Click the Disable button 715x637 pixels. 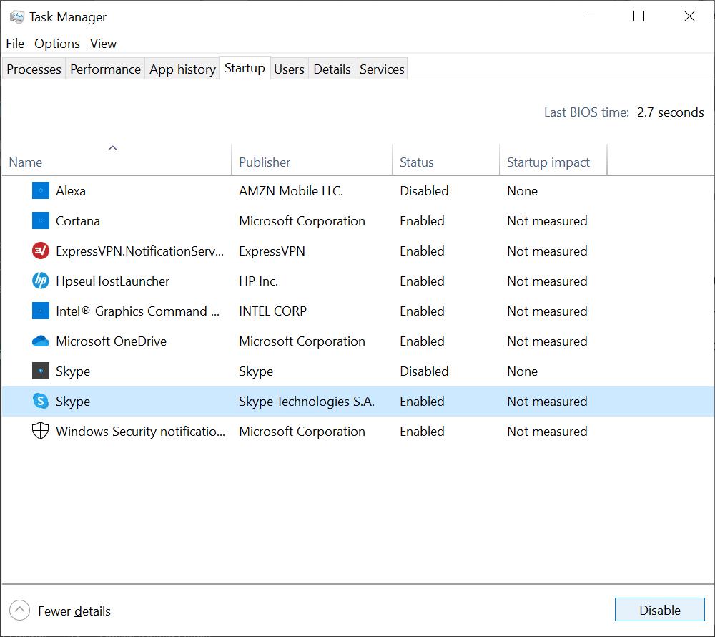pos(660,610)
